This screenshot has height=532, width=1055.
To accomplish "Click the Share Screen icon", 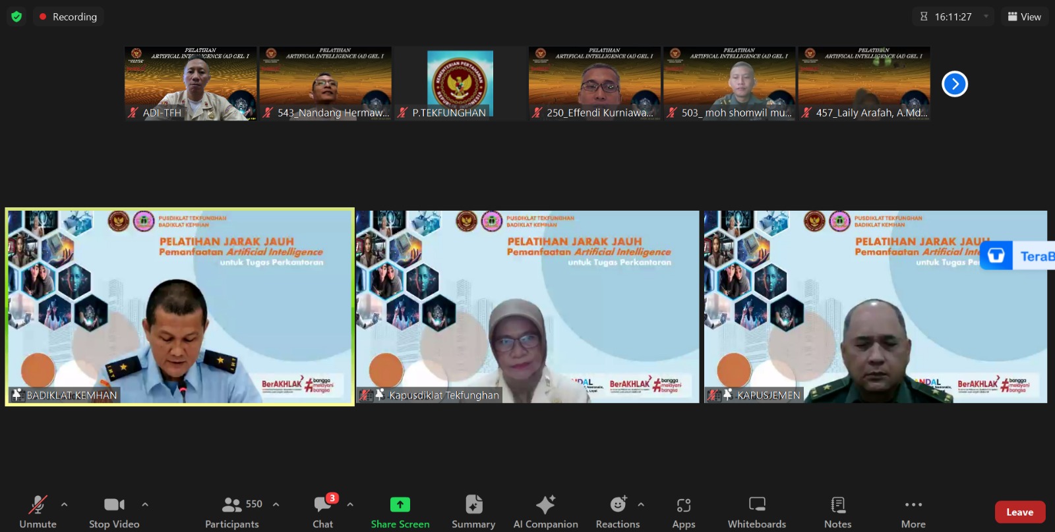I will [400, 504].
